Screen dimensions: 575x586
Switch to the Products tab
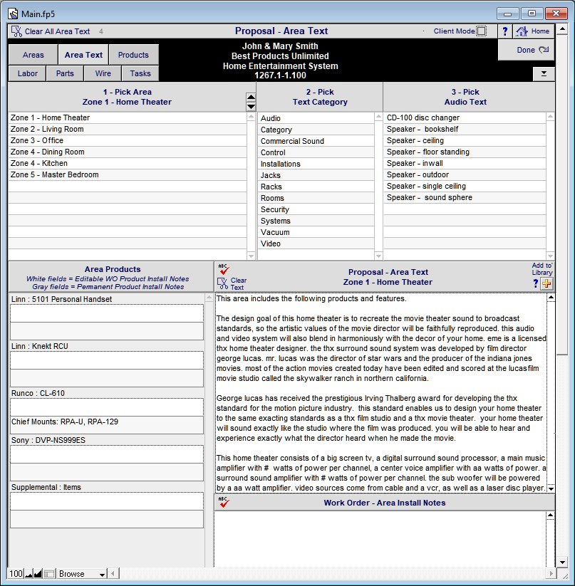coord(133,55)
